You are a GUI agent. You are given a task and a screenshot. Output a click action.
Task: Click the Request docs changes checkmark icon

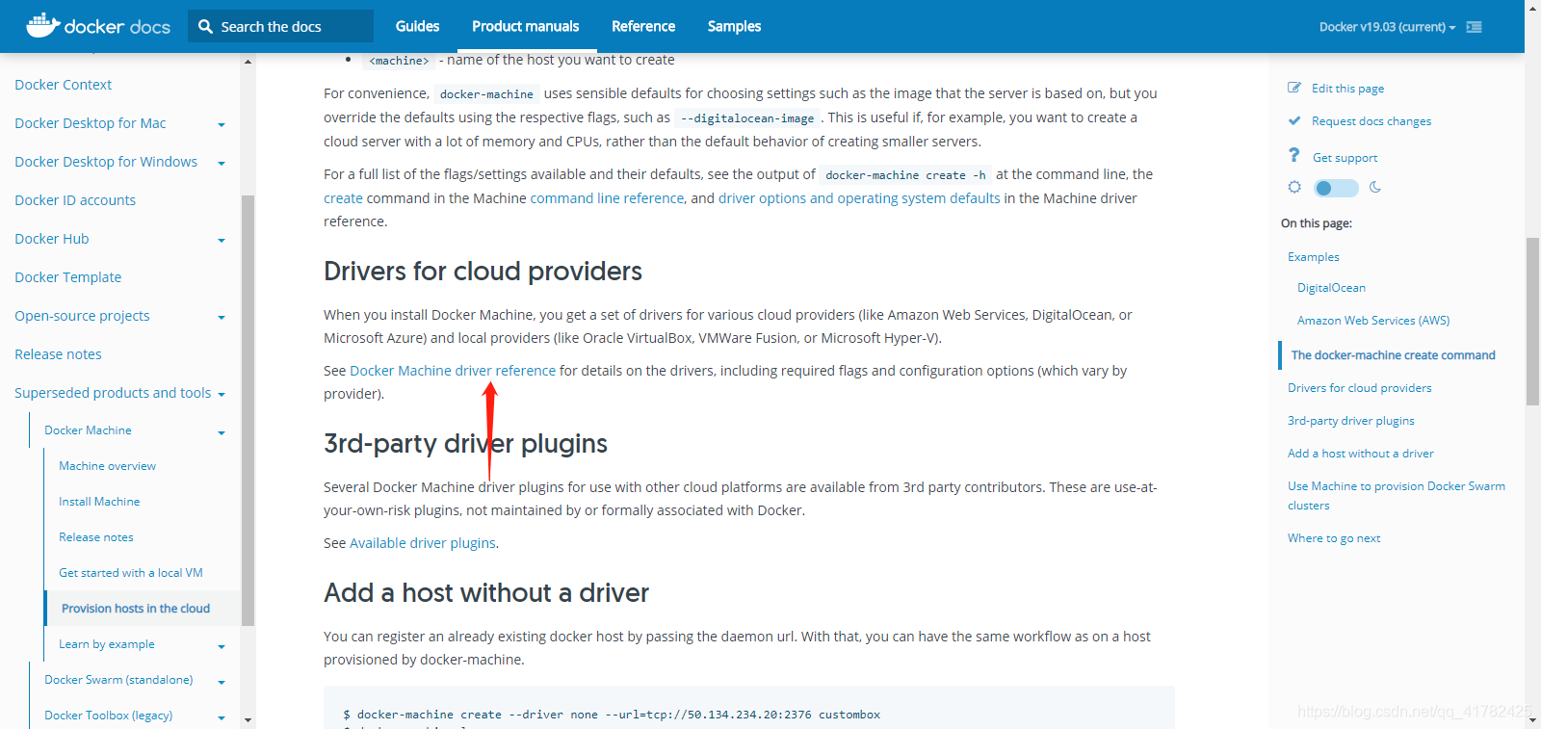click(x=1294, y=120)
